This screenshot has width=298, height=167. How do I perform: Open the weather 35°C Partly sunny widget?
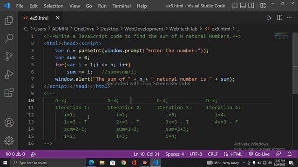click(x=223, y=163)
